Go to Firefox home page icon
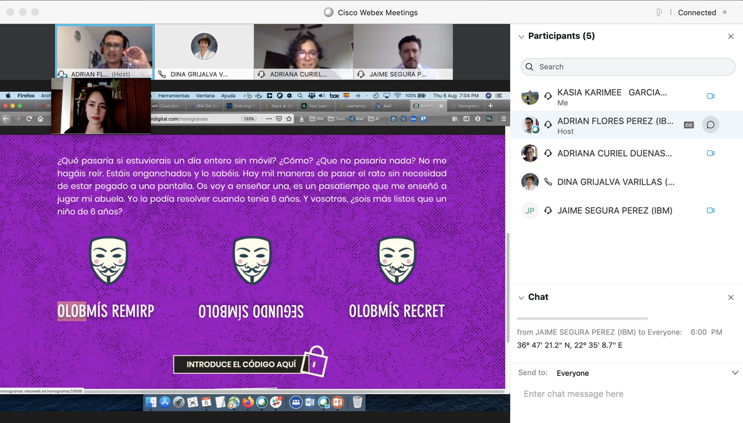Image resolution: width=743 pixels, height=423 pixels. pyautogui.click(x=40, y=118)
